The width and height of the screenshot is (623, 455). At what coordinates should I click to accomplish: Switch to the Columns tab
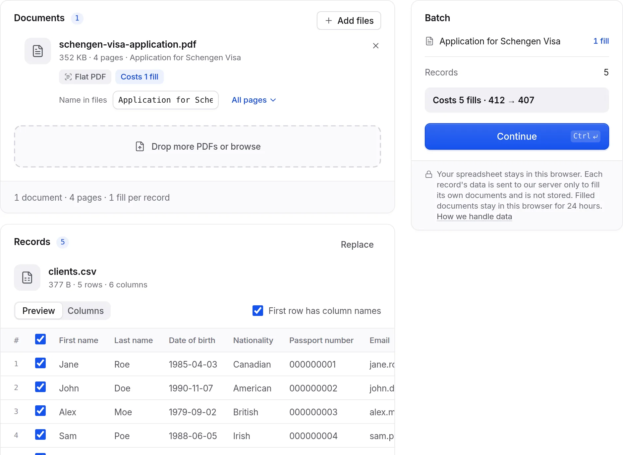86,311
